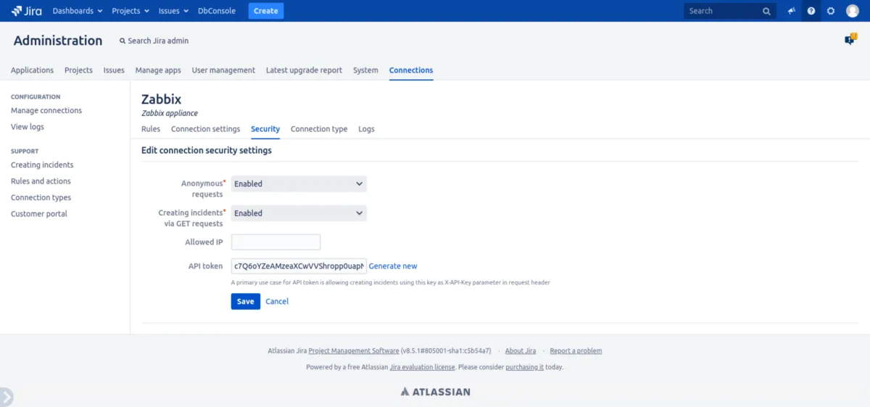Open the Latest upgrade report tab
870x407 pixels.
[304, 70]
